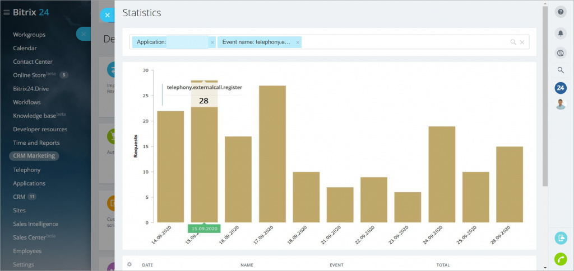Sort by DATE column header
The height and width of the screenshot is (271, 574).
tap(147, 265)
